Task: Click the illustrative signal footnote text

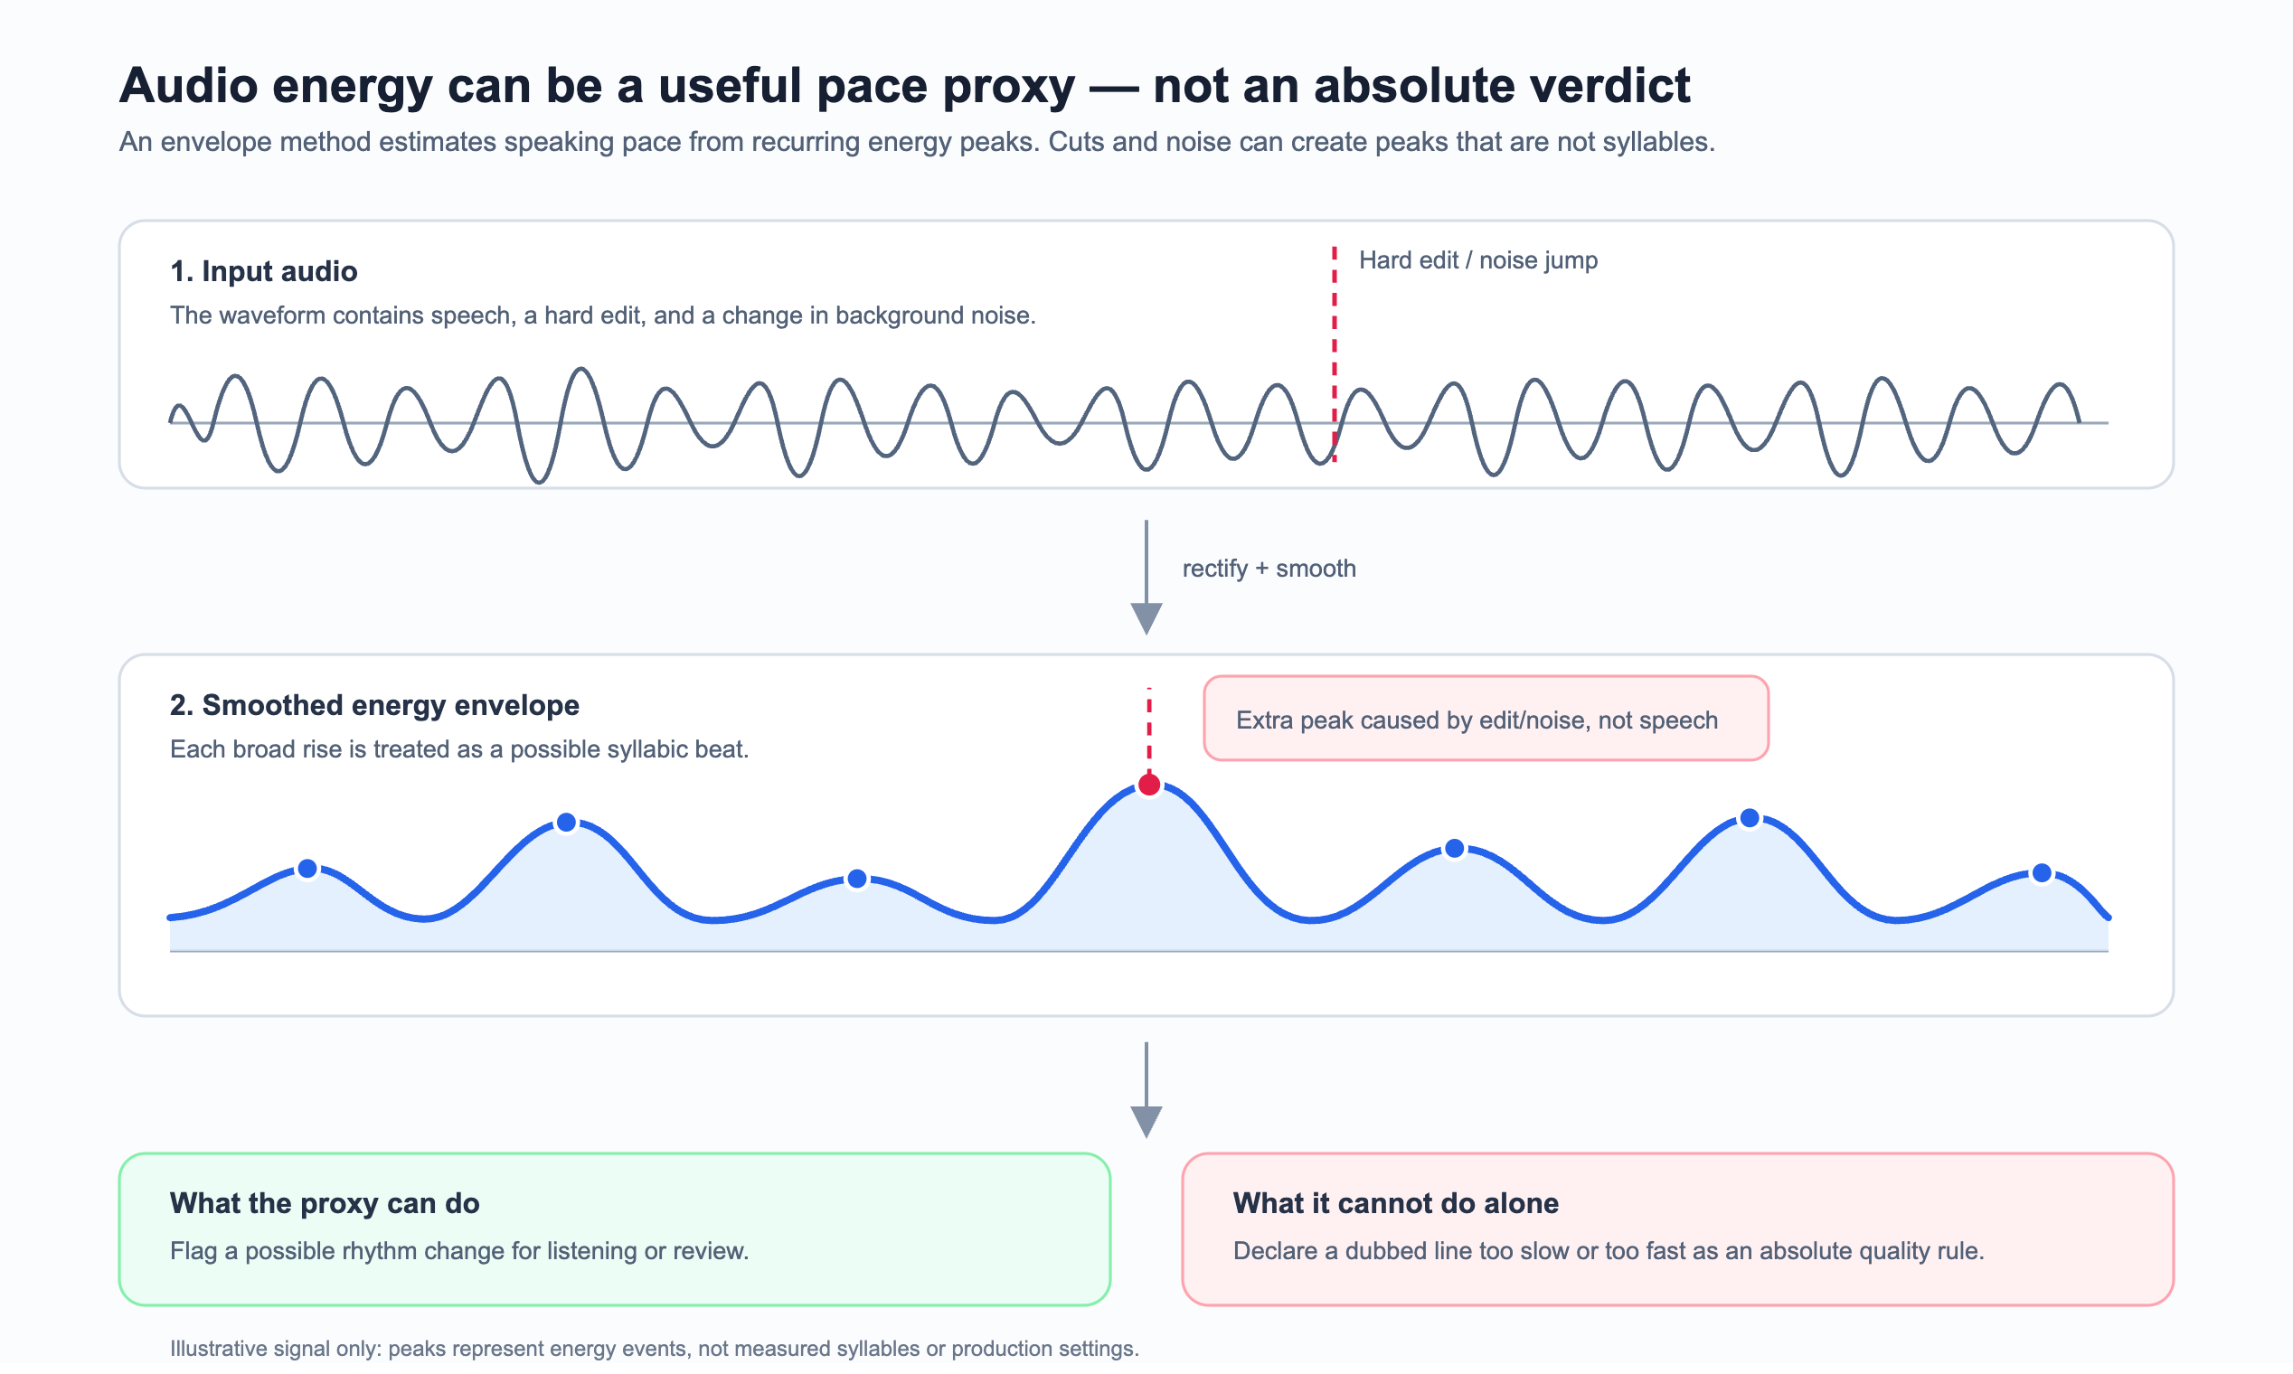Action: point(654,1348)
